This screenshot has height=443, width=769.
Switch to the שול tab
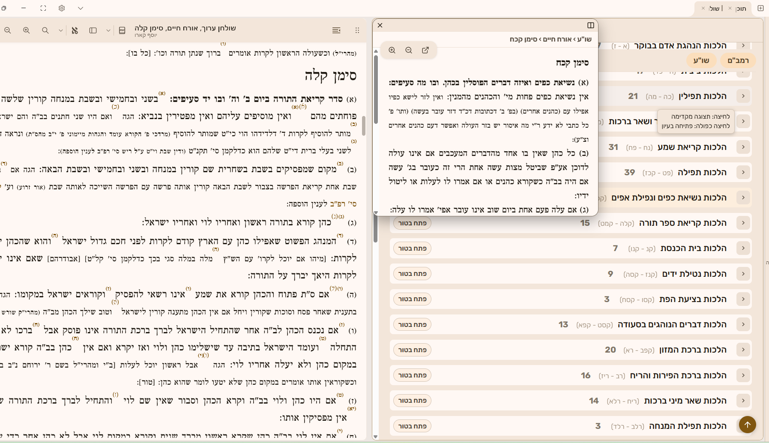tap(715, 9)
